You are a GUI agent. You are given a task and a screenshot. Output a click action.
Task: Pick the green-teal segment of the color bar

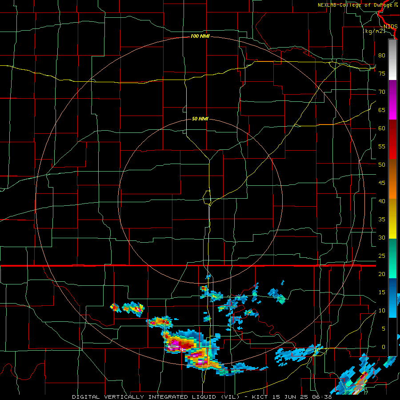point(392,258)
